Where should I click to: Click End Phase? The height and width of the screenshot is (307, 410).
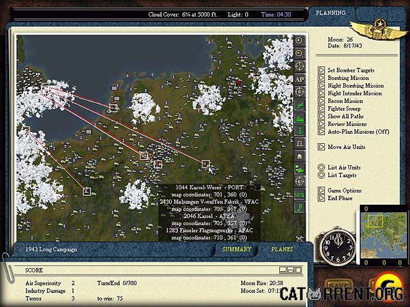click(335, 198)
